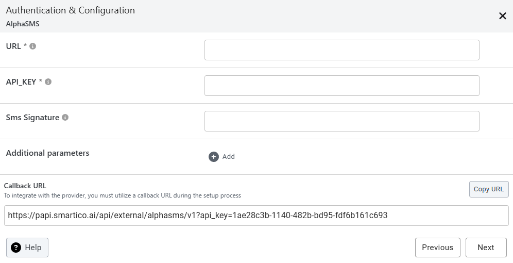Click the AlphaSMS provider subtitle
The image size is (513, 263).
click(23, 24)
